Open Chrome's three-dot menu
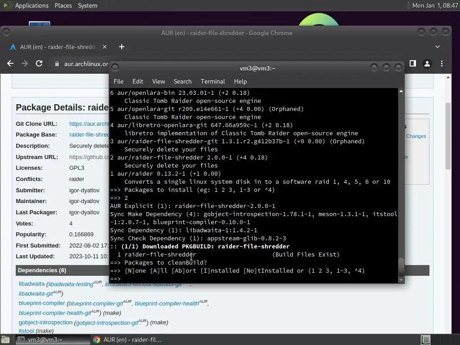 (x=442, y=64)
